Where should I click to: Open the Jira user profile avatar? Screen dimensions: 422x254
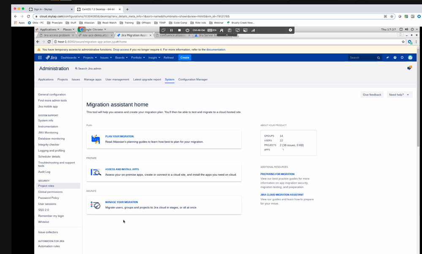410,57
